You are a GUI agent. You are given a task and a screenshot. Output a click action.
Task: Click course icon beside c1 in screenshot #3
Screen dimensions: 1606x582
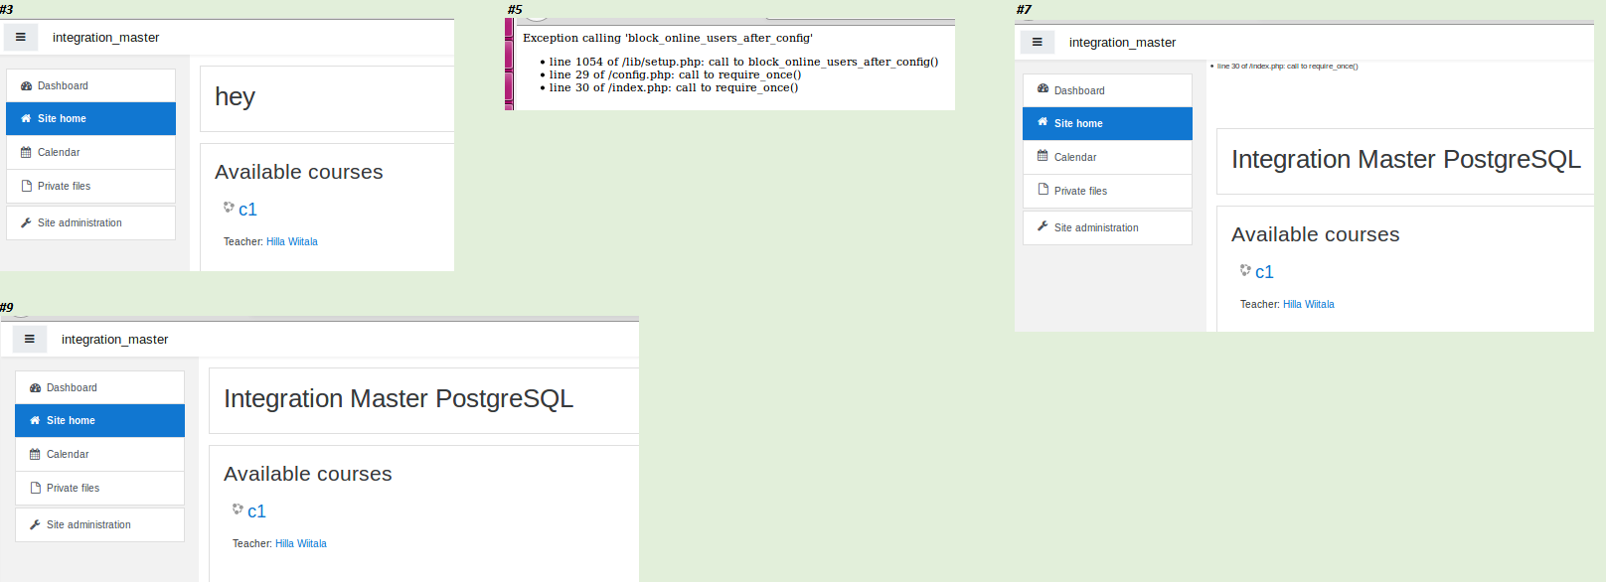click(229, 207)
